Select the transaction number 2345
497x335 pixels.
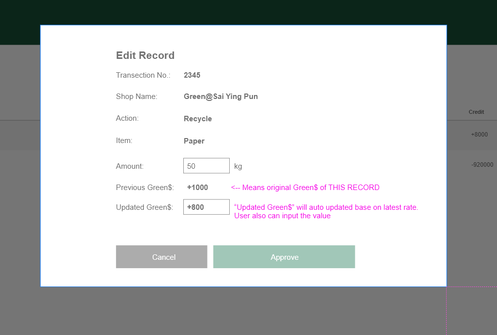point(192,75)
